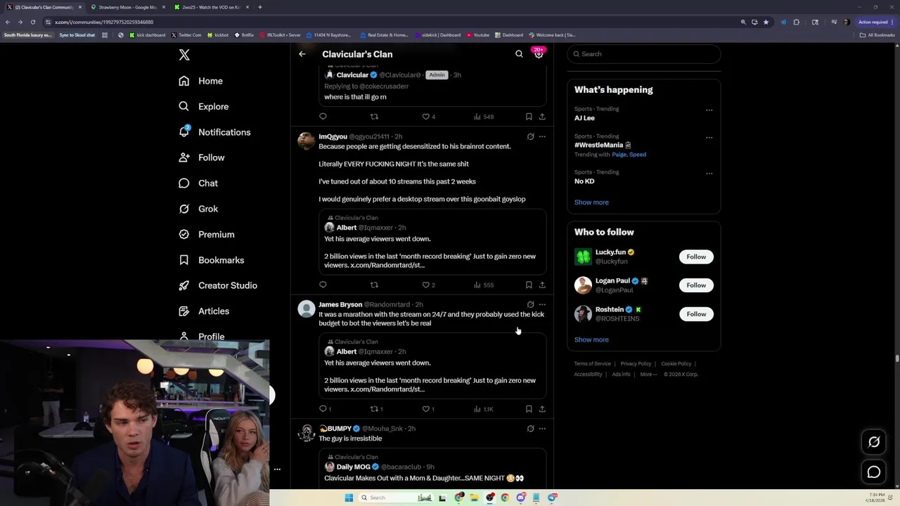Open the Terms of Service link
Image resolution: width=900 pixels, height=506 pixels.
pyautogui.click(x=592, y=363)
